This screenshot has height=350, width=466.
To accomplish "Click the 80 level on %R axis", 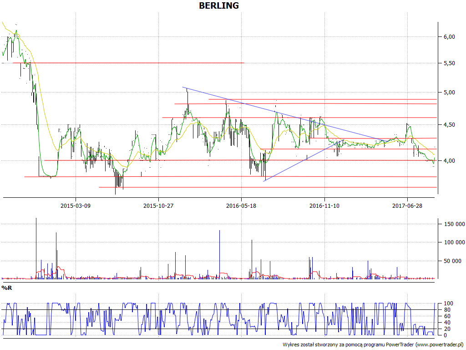I will coord(447,310).
